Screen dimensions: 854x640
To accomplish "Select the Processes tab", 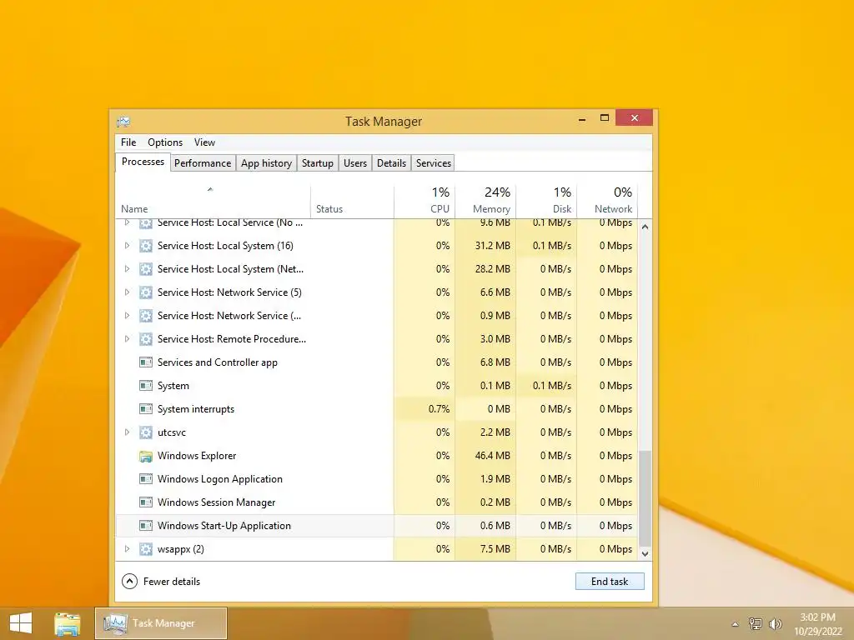I will coord(143,162).
